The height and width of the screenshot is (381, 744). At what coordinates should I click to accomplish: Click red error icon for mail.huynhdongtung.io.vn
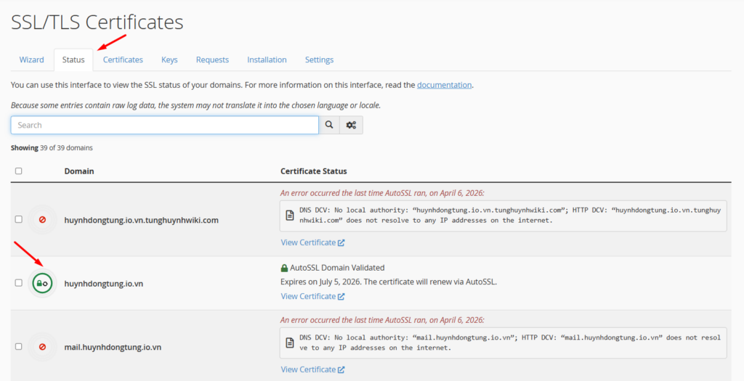point(42,347)
